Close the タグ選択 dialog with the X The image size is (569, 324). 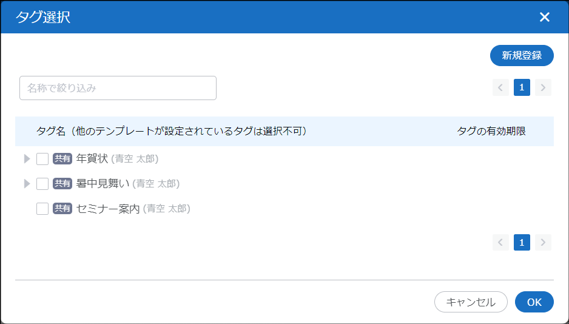click(544, 17)
